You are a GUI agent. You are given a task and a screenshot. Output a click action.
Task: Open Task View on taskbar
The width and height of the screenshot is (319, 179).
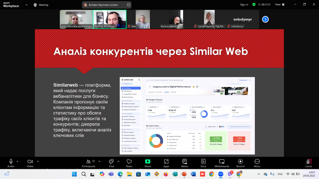[x=93, y=174]
